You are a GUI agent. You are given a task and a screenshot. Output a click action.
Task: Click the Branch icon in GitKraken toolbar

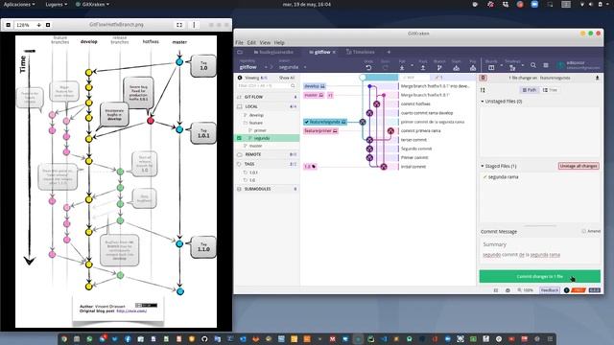pos(439,68)
